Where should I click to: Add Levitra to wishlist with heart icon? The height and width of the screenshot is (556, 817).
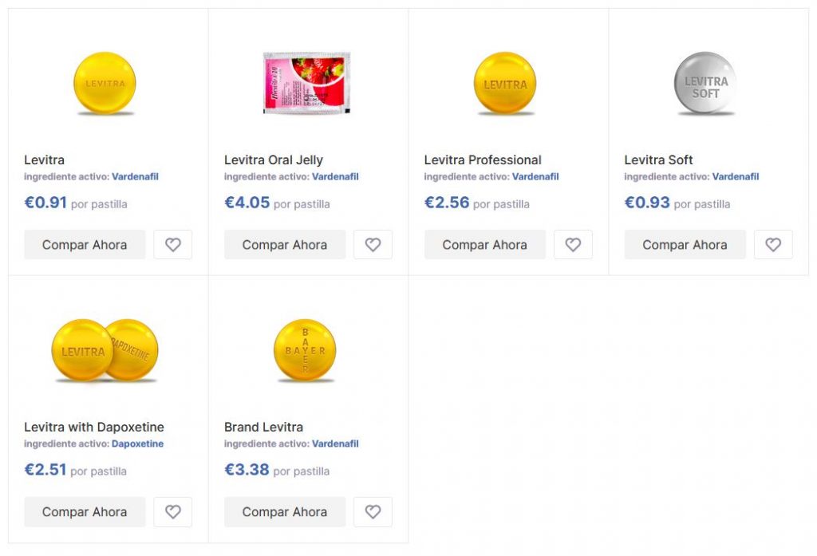[x=173, y=245]
